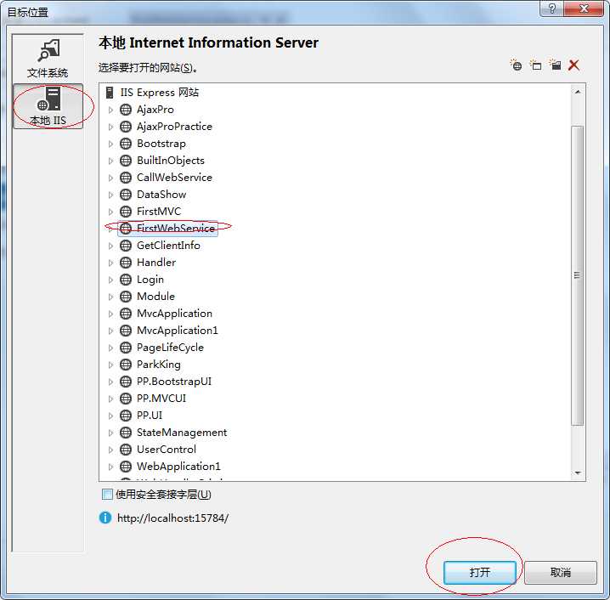
Task: Click the create new web application icon
Action: point(536,65)
